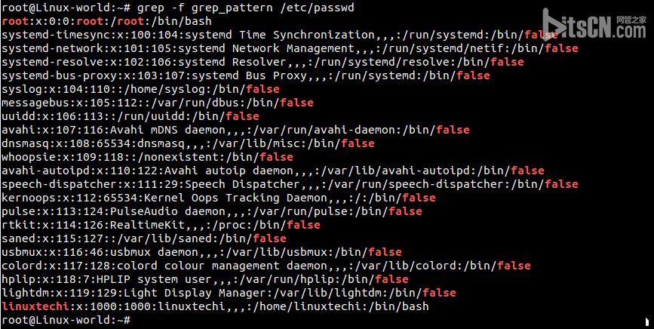The width and height of the screenshot is (654, 329).
Task: Click the systemd-timesync entry line
Action: [x=279, y=35]
